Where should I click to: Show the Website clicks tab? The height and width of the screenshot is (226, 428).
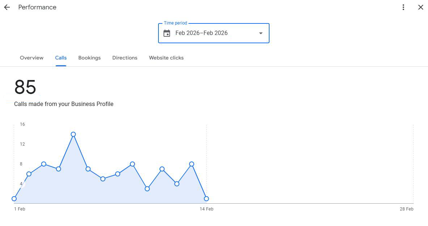pyautogui.click(x=166, y=58)
